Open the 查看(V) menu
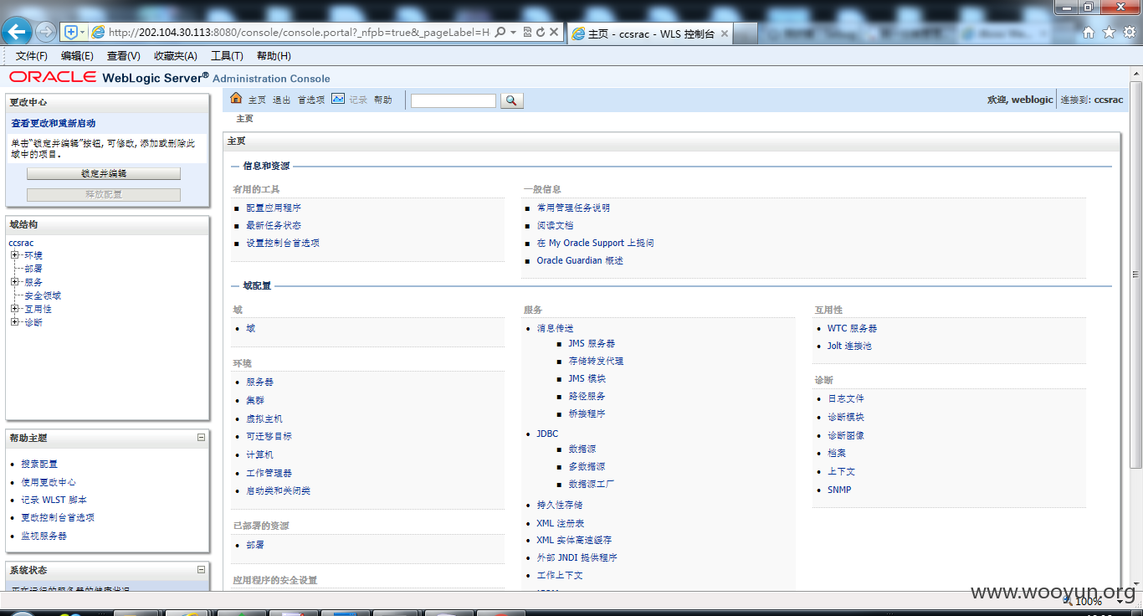 coord(124,56)
